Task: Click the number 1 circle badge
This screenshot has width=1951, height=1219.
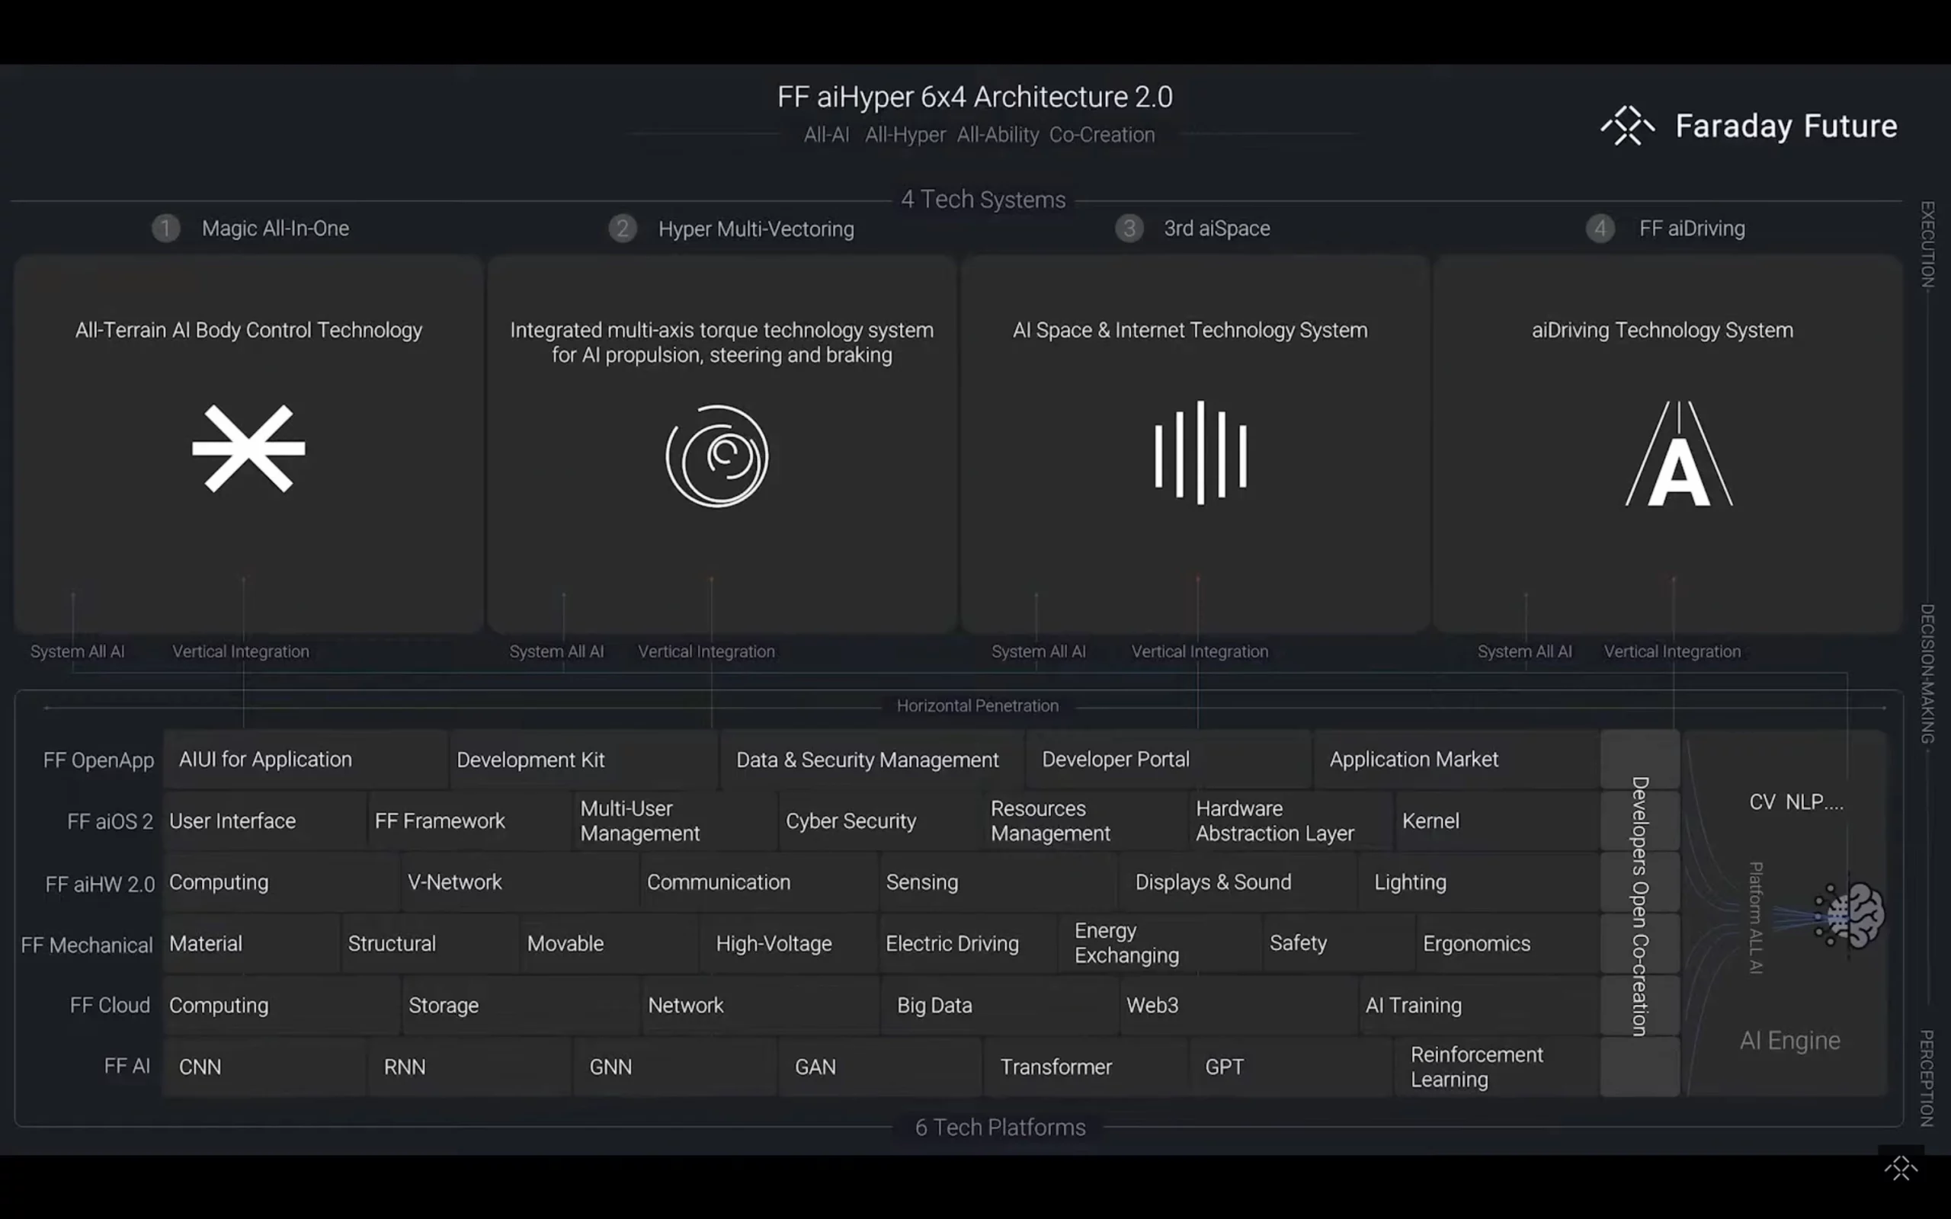Action: pyautogui.click(x=166, y=228)
